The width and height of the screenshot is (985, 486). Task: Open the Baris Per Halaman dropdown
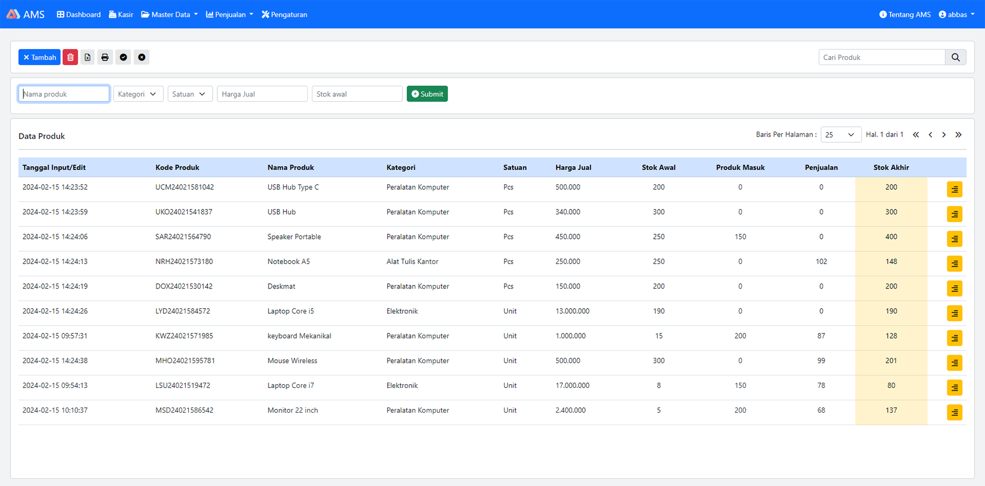point(841,135)
